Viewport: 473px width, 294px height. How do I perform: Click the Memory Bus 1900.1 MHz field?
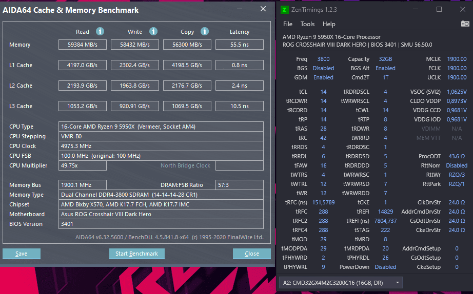coord(83,185)
